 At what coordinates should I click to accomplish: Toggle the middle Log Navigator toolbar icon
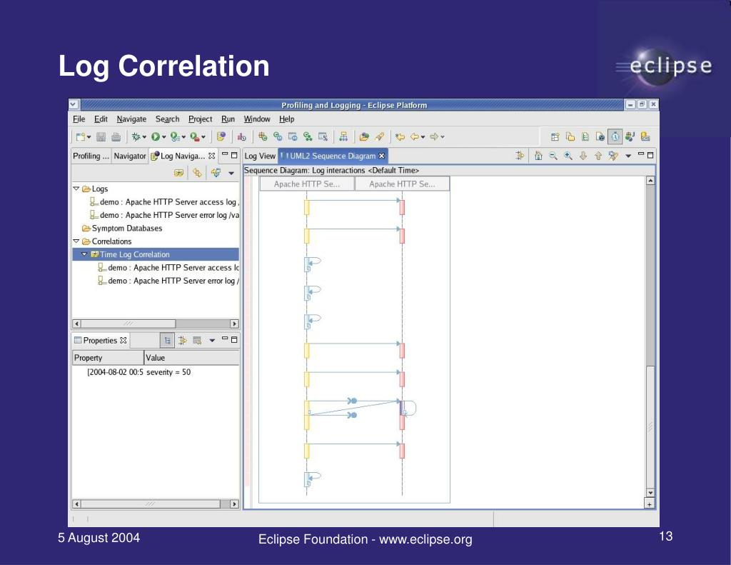pyautogui.click(x=197, y=173)
